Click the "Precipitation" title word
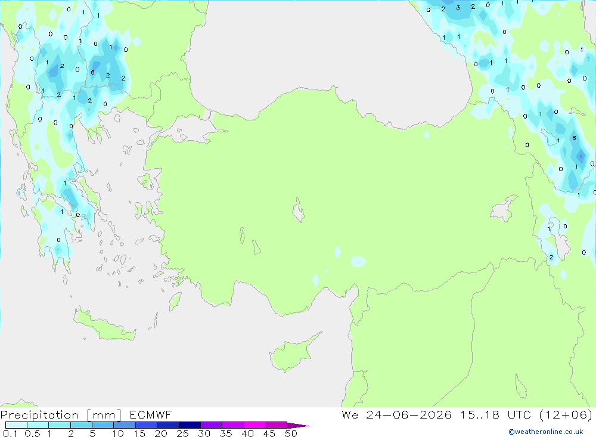Viewport: 596px width, 437px height. point(39,415)
